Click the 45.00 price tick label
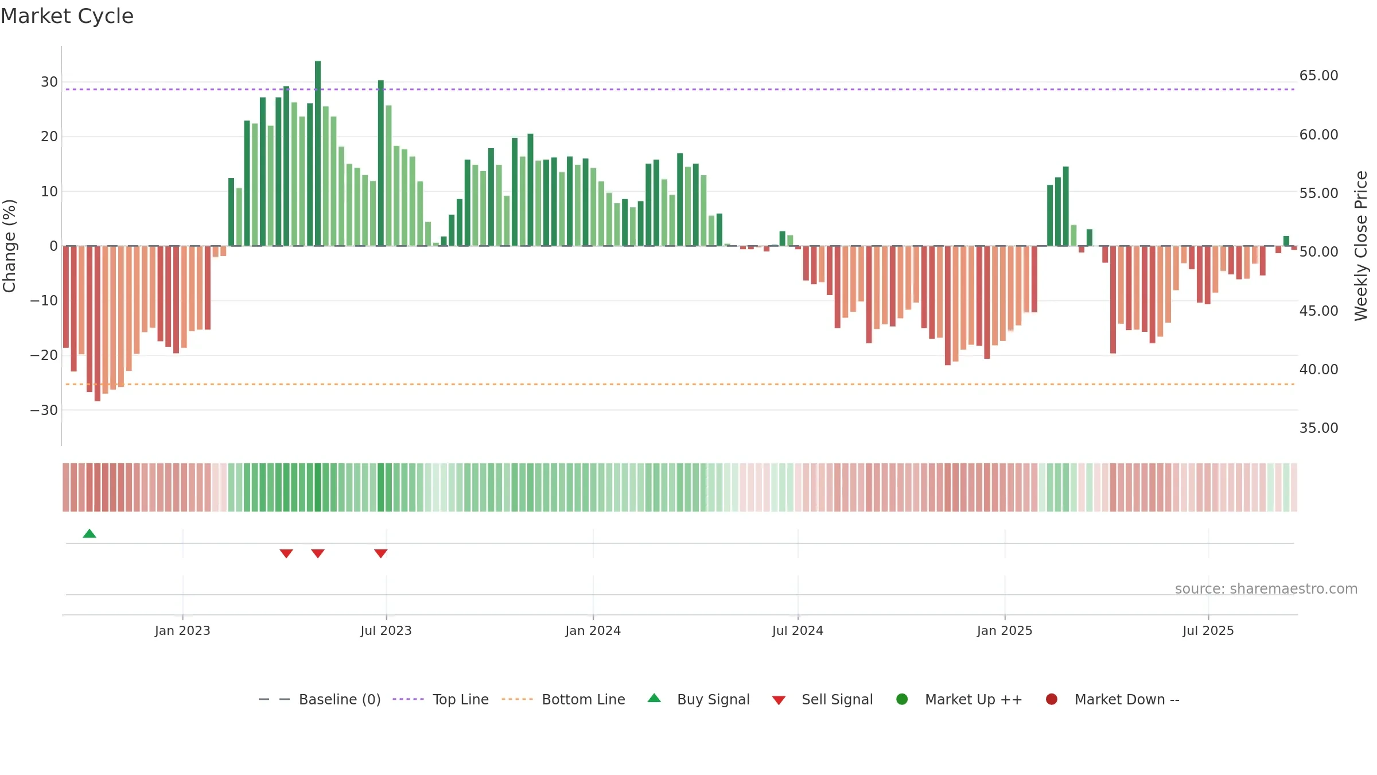The height and width of the screenshot is (775, 1377). tap(1318, 311)
